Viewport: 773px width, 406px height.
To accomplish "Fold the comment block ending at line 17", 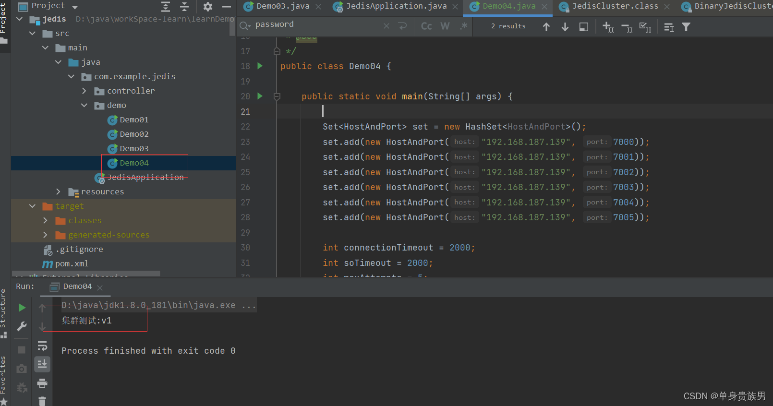I will [277, 51].
